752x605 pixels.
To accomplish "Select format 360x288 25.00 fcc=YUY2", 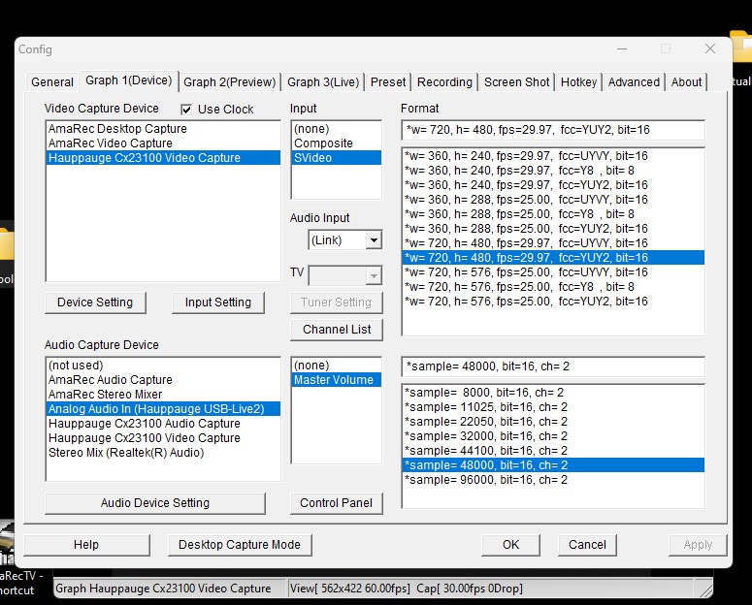I will [553, 228].
